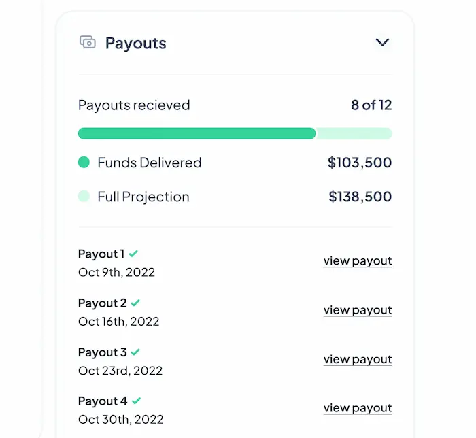Click the Payout 3 green checkmark
Viewport: 476px width, 438px height.
tap(135, 352)
